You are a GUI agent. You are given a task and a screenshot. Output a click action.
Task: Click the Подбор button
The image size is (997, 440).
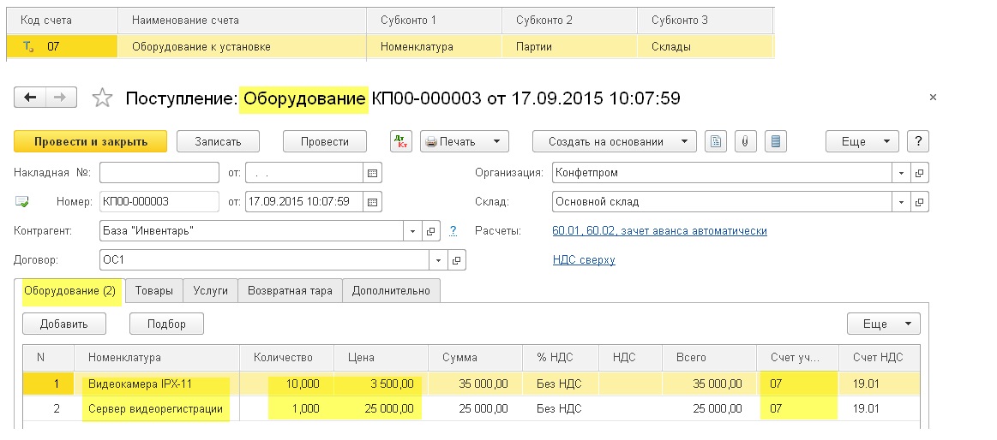(x=166, y=324)
